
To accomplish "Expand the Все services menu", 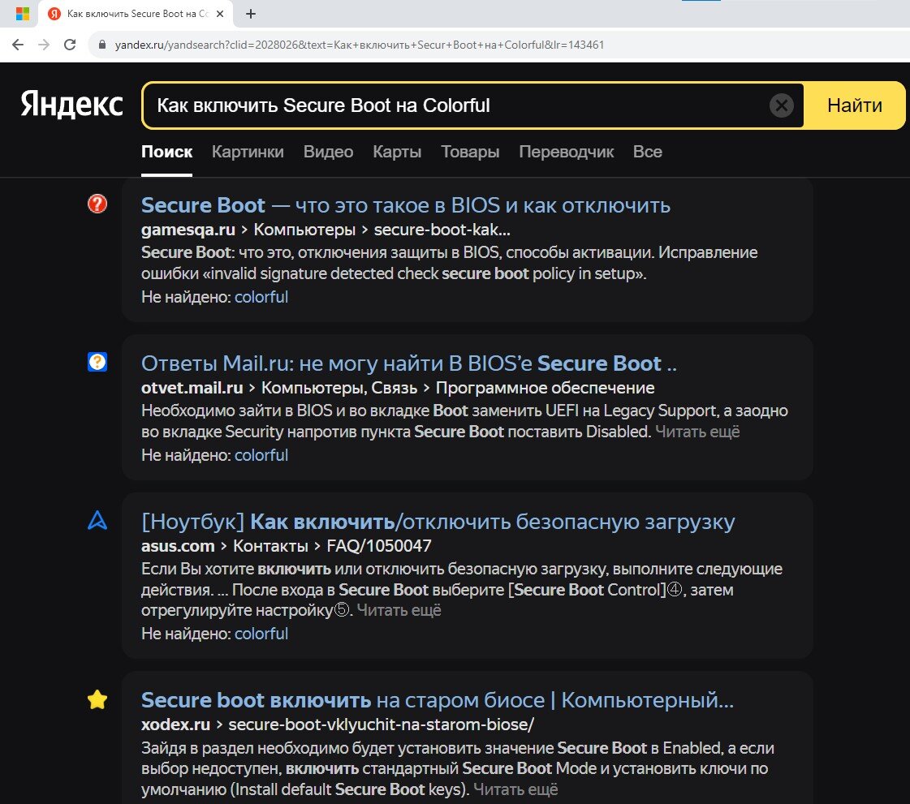I will (x=648, y=152).
